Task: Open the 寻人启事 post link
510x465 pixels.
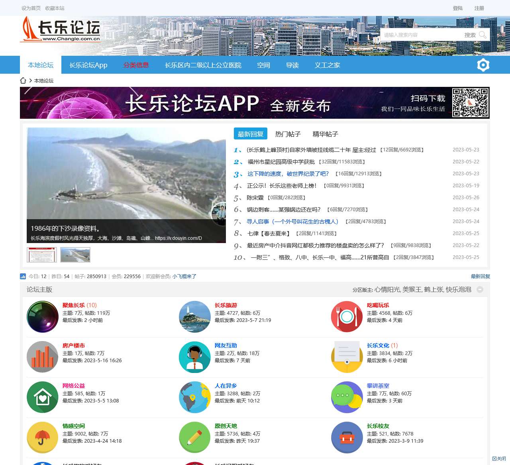Action: pyautogui.click(x=292, y=222)
